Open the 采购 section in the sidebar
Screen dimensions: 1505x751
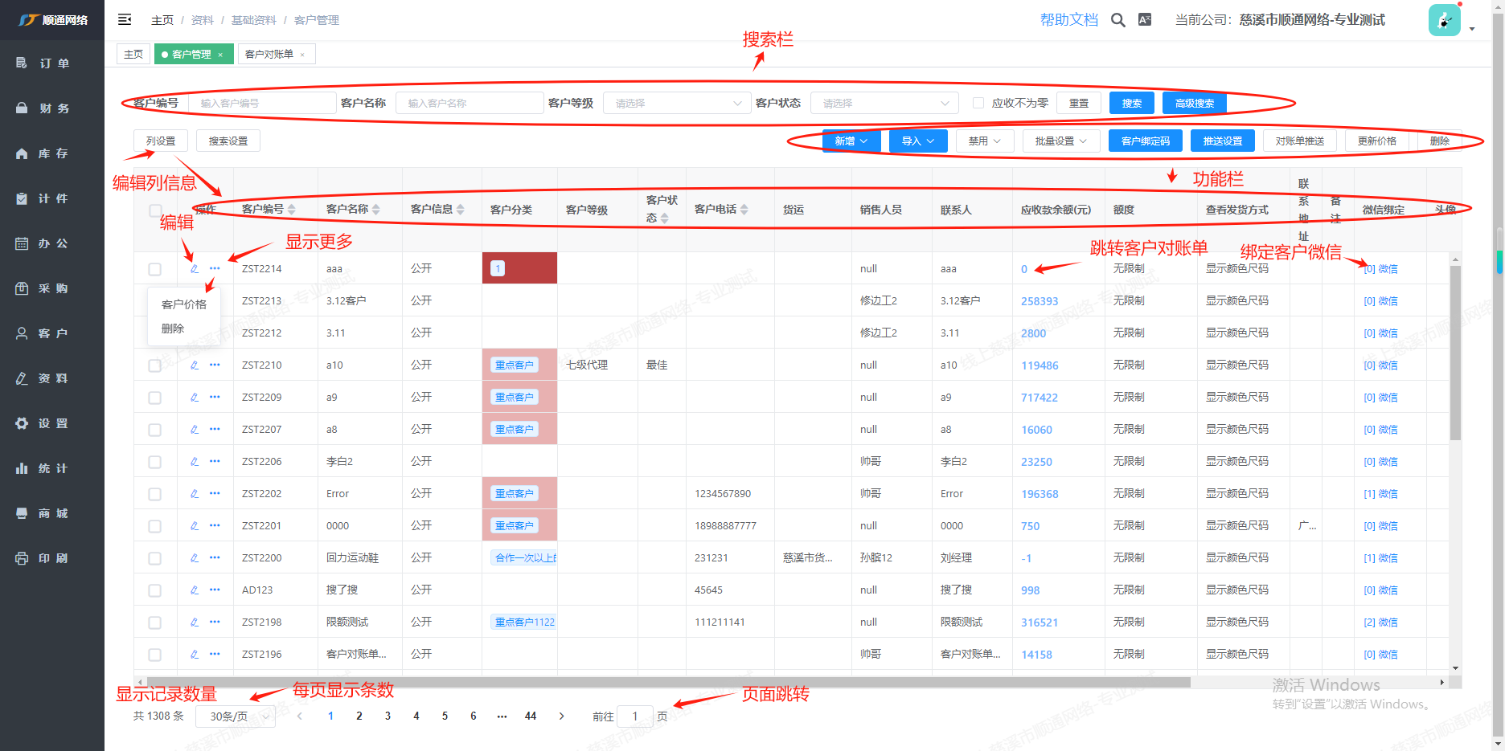click(52, 288)
